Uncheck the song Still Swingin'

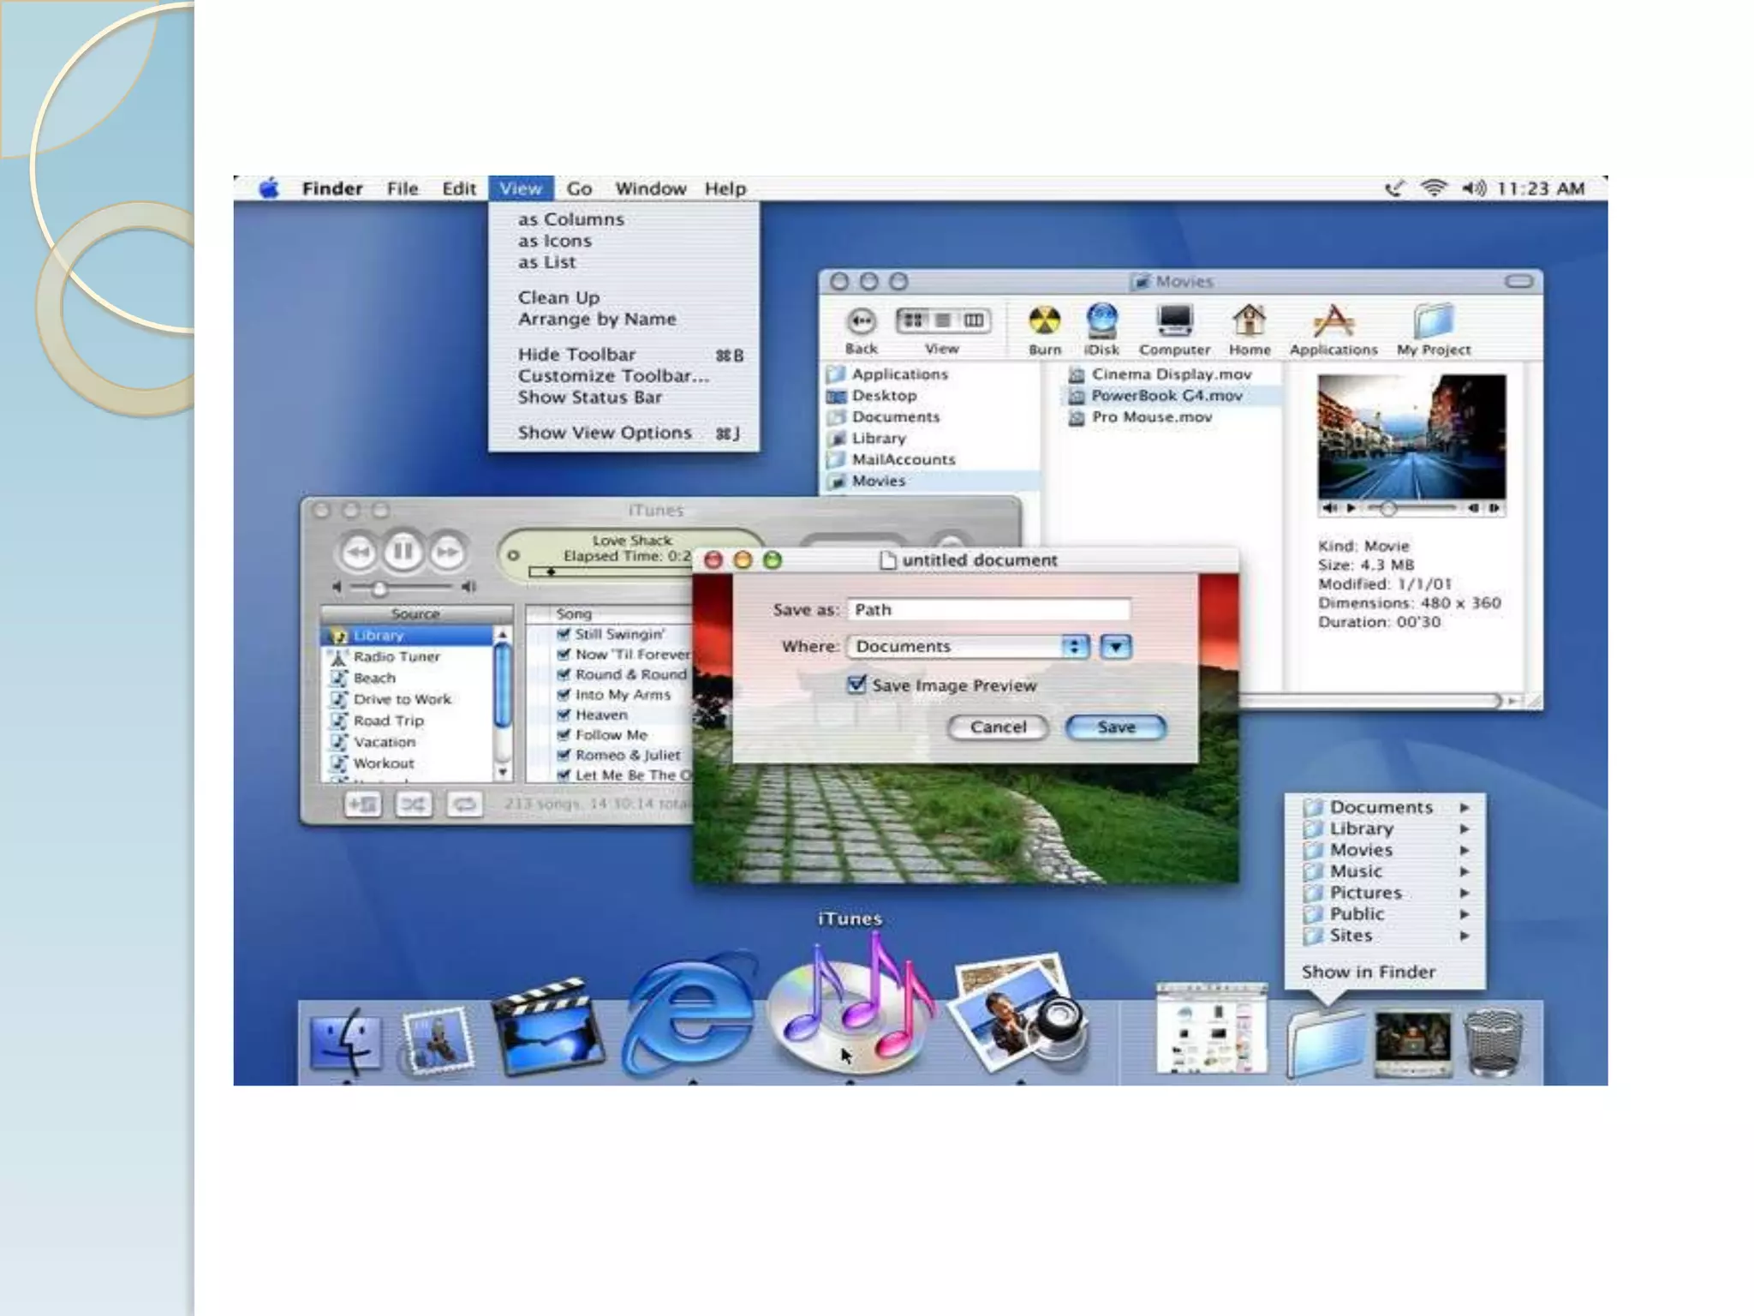point(564,634)
